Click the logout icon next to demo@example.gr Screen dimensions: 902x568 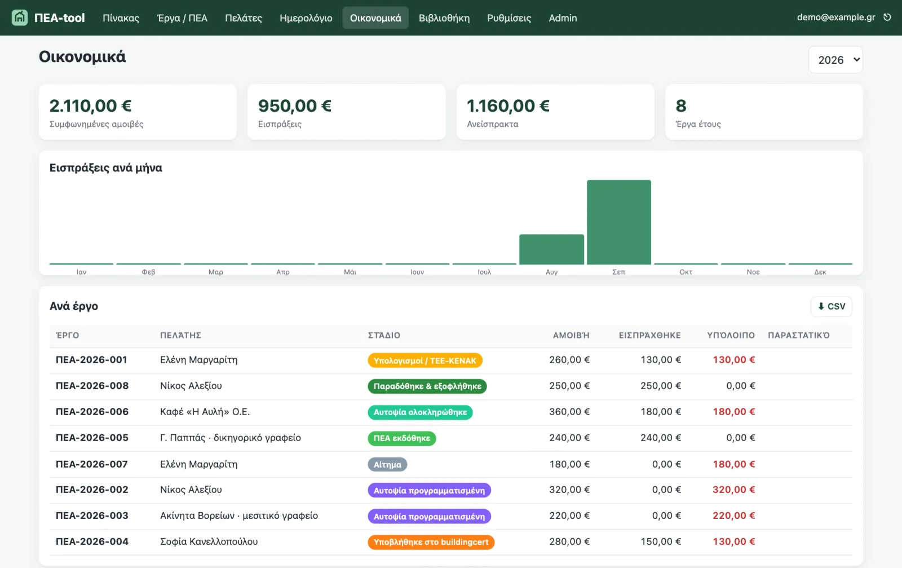click(x=887, y=17)
